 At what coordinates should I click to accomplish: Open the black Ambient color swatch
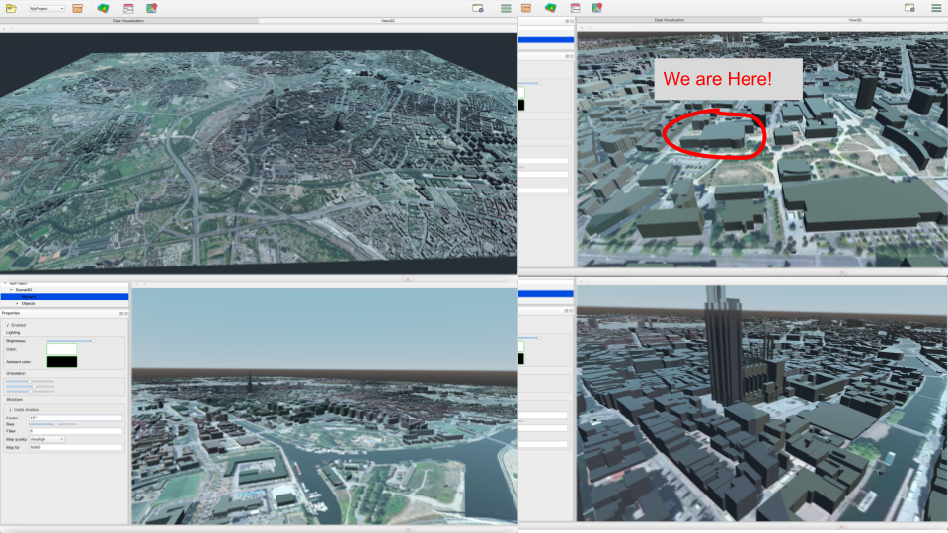61,362
